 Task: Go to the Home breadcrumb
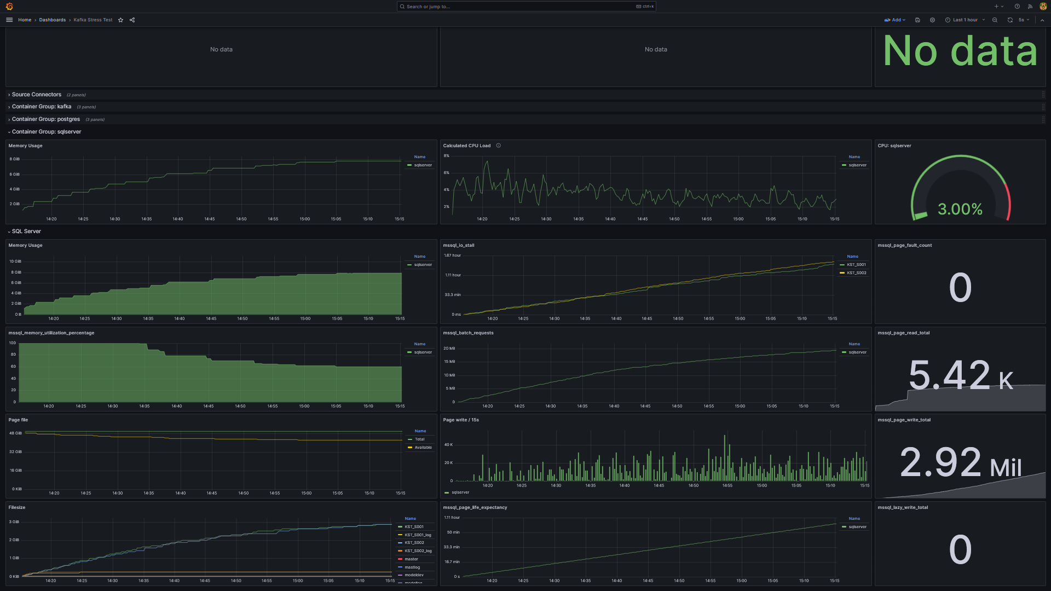click(x=25, y=20)
